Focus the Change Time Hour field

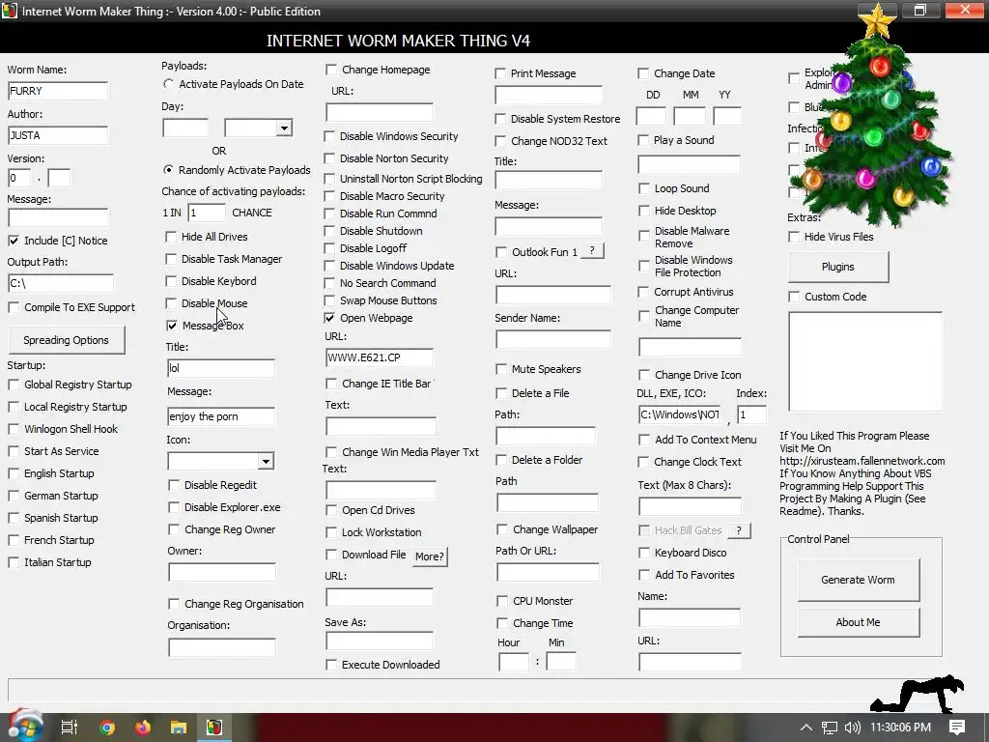(514, 662)
